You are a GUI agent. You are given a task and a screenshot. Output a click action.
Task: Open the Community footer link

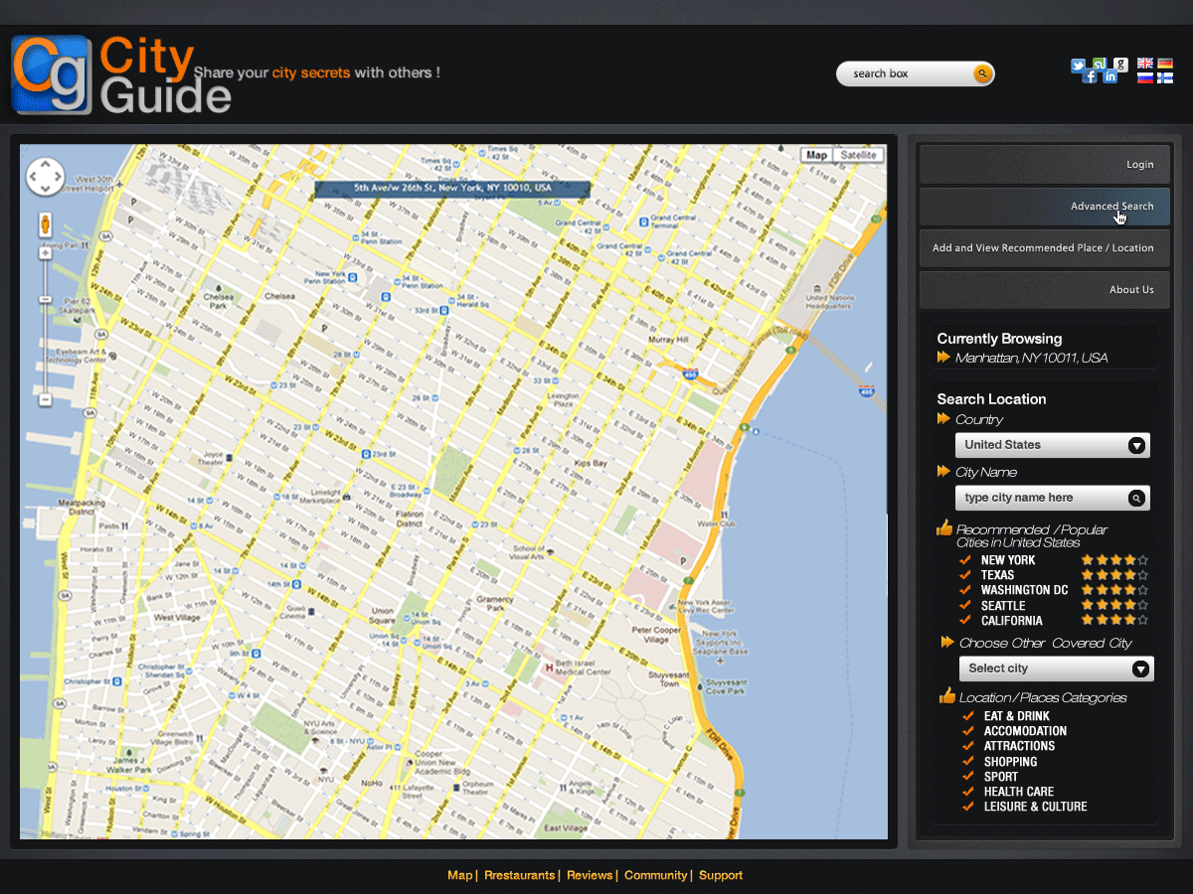(x=655, y=875)
